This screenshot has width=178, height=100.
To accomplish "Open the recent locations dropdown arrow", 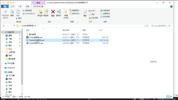I will click(11, 26).
